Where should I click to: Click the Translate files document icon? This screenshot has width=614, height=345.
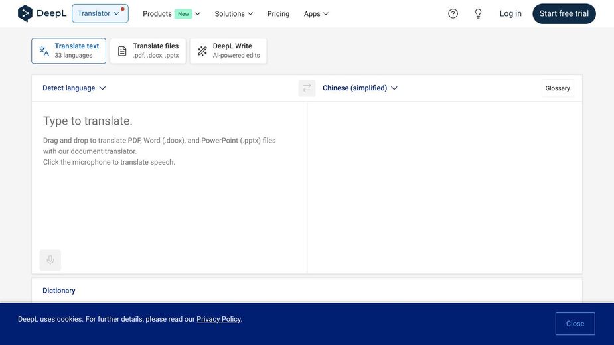[122, 51]
